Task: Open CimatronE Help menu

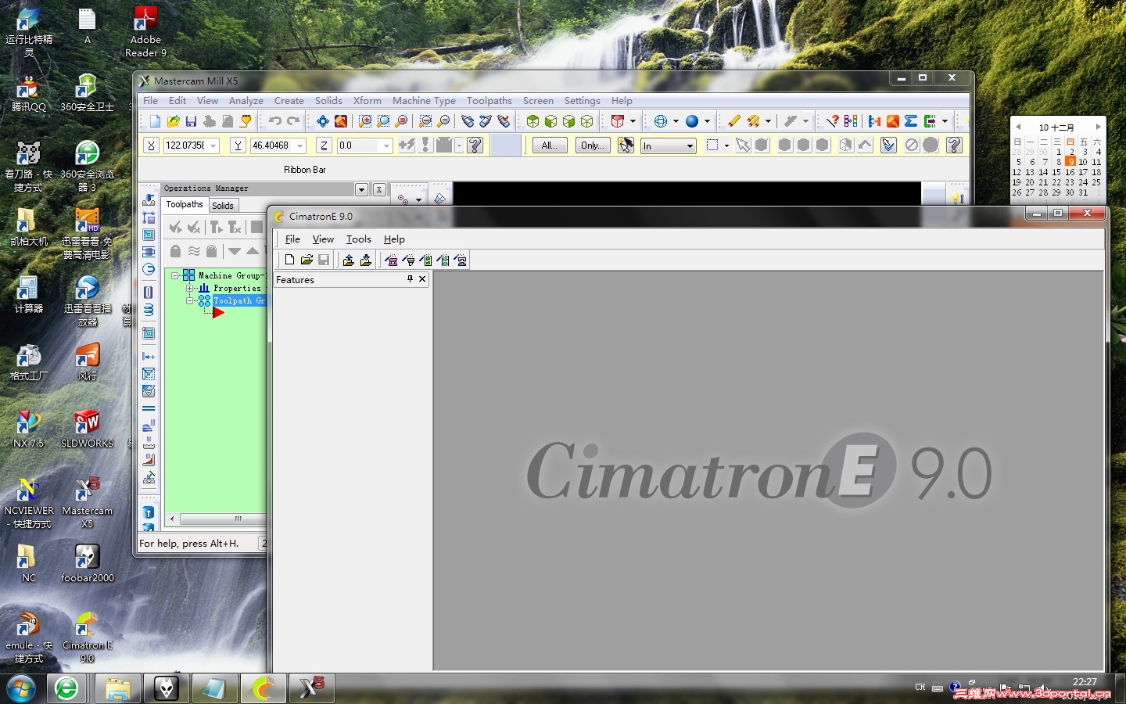Action: pos(394,239)
